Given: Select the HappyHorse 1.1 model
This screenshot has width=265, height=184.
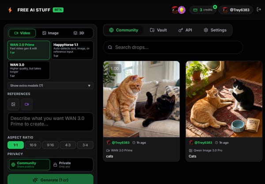Looking at the screenshot, I should (72, 50).
